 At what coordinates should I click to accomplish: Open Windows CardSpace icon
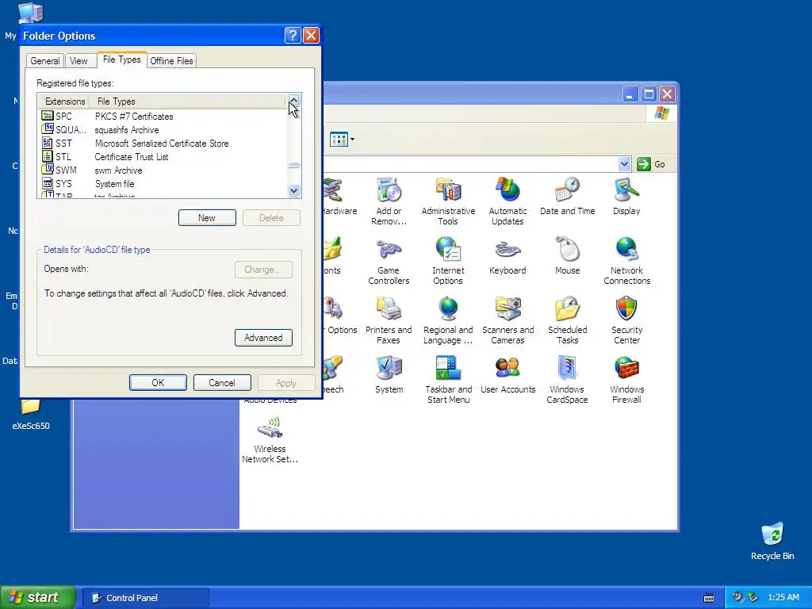567,380
